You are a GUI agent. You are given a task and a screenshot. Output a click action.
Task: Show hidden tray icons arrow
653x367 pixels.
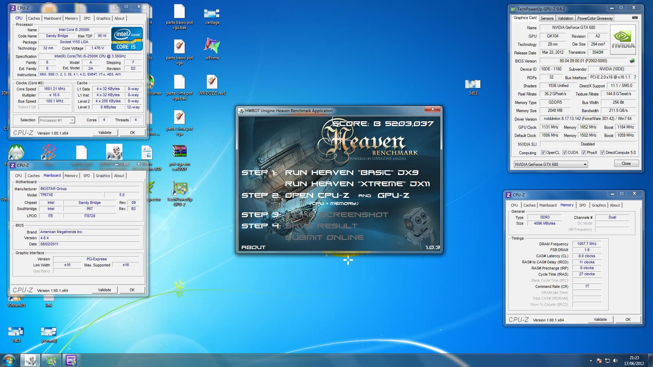(x=591, y=361)
